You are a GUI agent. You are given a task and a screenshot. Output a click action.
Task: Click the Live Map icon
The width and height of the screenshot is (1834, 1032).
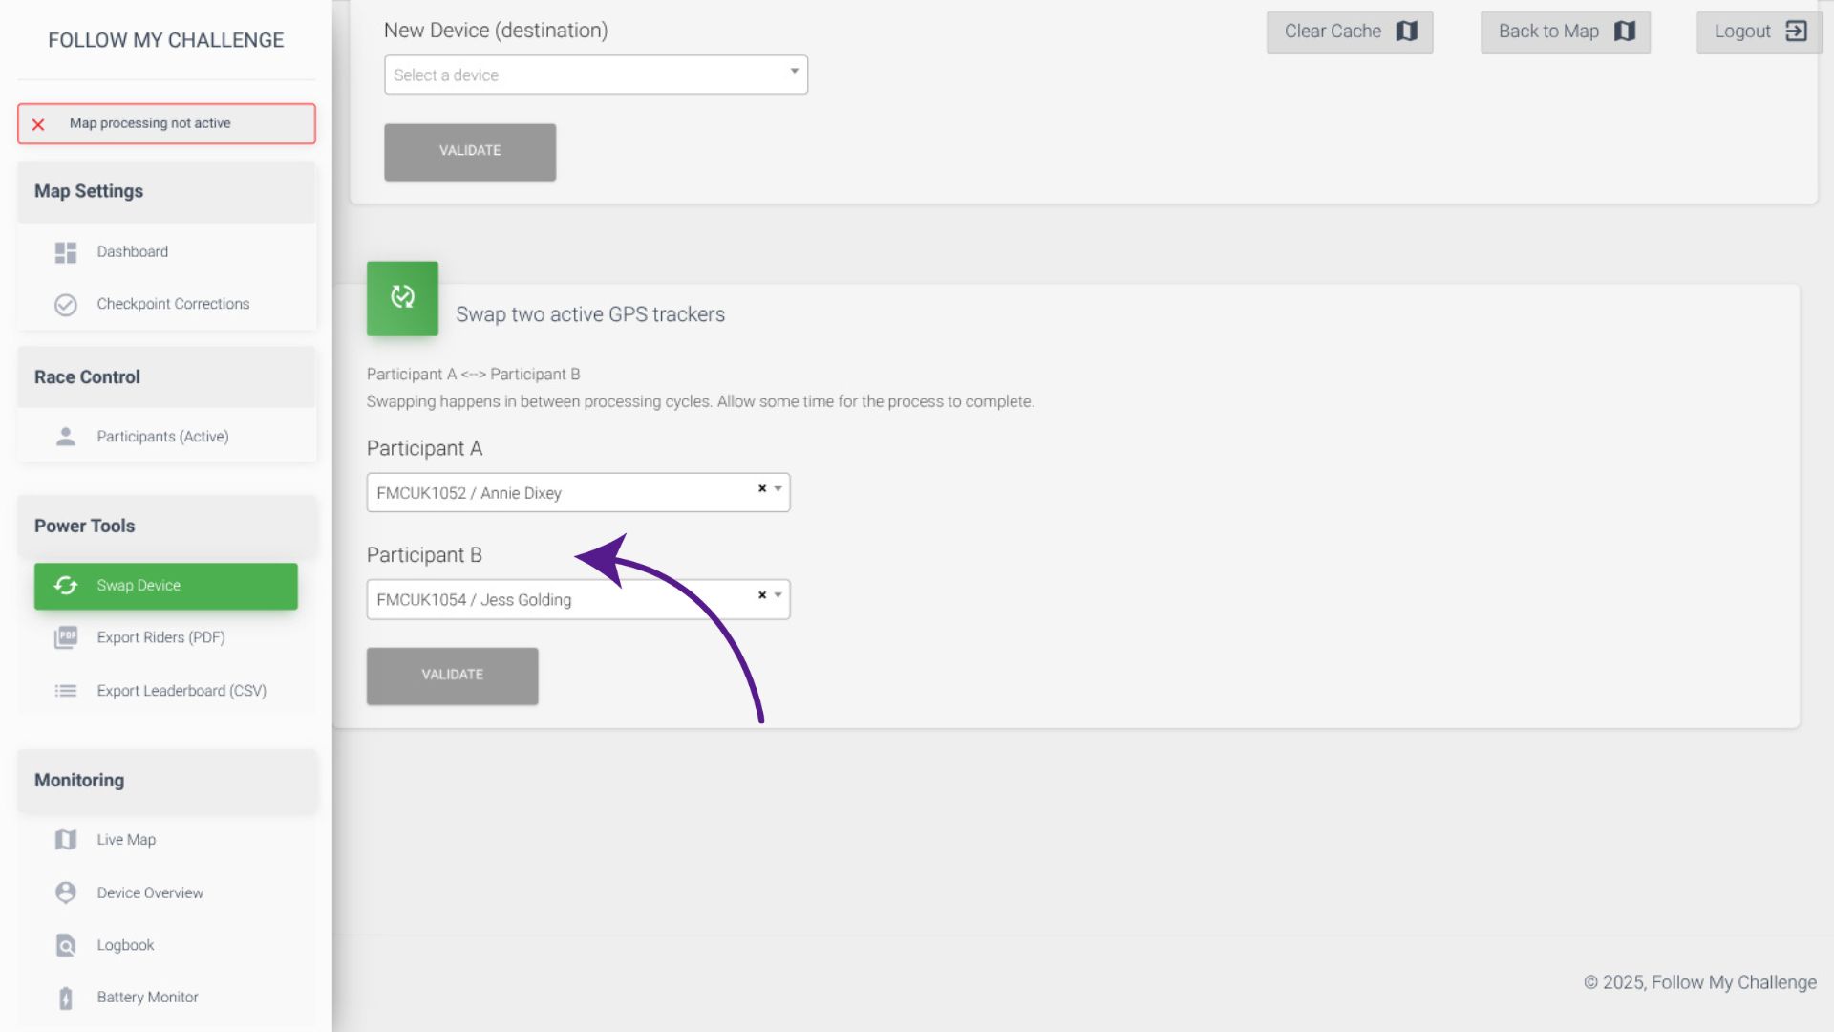[x=65, y=840]
